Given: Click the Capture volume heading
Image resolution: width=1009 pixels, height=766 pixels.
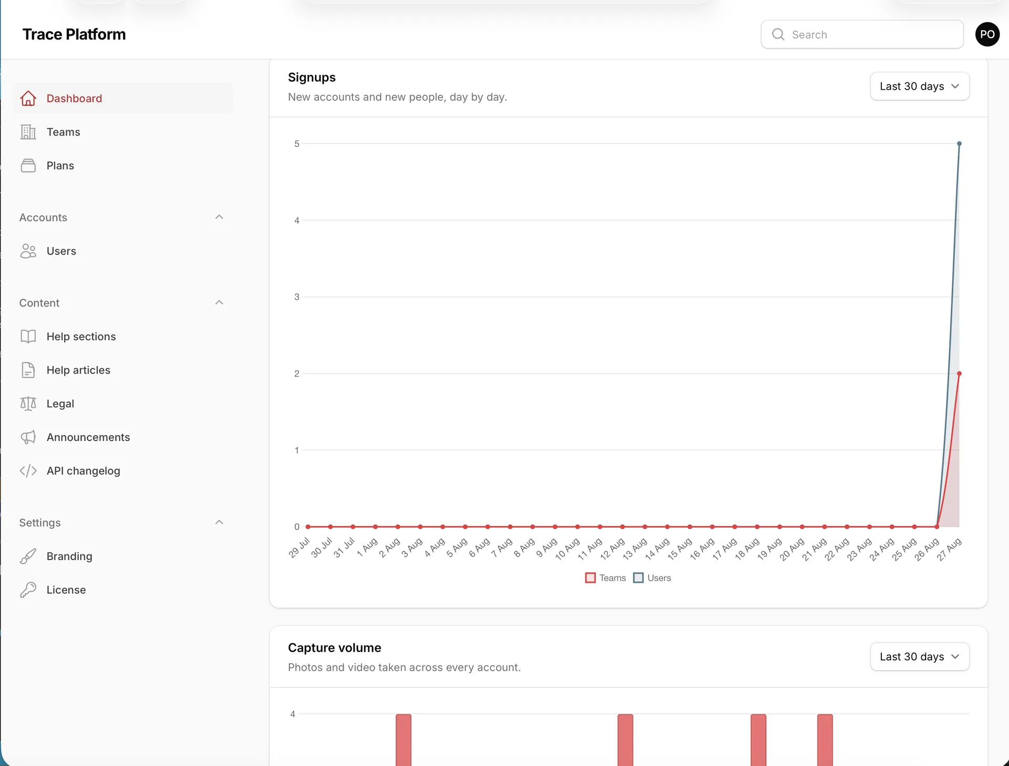Looking at the screenshot, I should 335,648.
